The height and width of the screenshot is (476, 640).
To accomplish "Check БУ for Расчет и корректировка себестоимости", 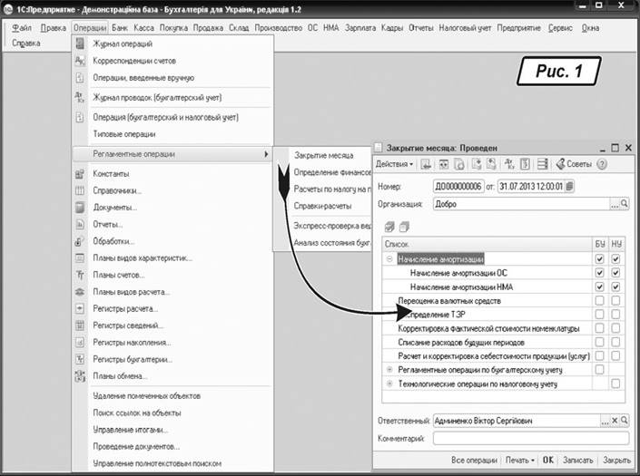I will [599, 356].
